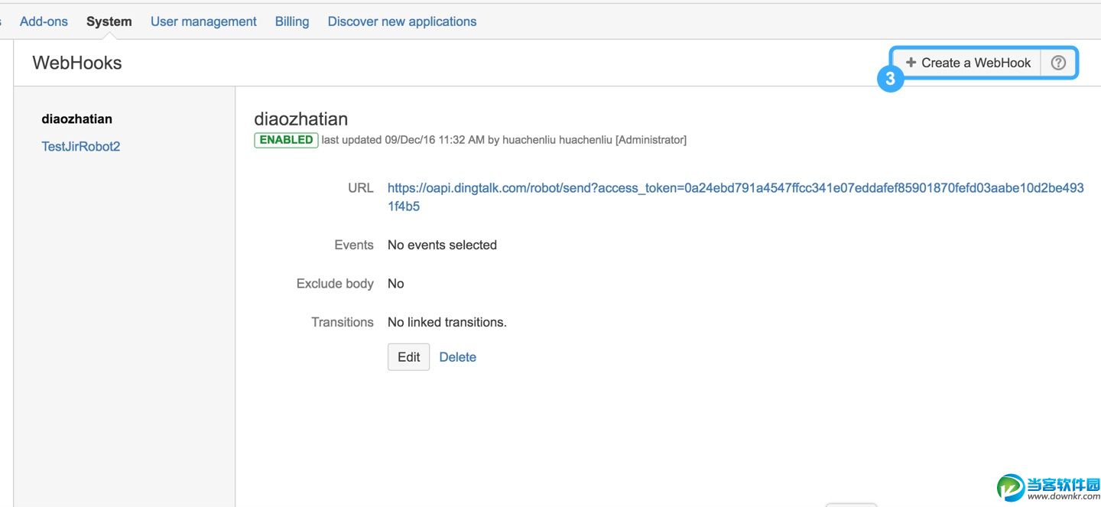Switch to the Add-ons tab
This screenshot has height=507, width=1101.
pyautogui.click(x=44, y=21)
